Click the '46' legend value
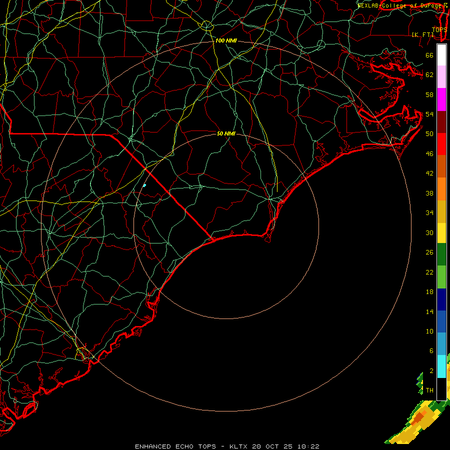 pyautogui.click(x=429, y=154)
